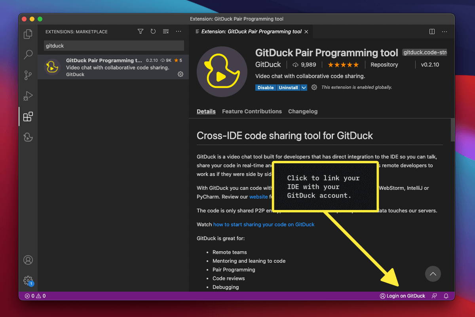The height and width of the screenshot is (317, 475).
Task: Click the editor vertical scrollbar thumb
Action: 453,130
